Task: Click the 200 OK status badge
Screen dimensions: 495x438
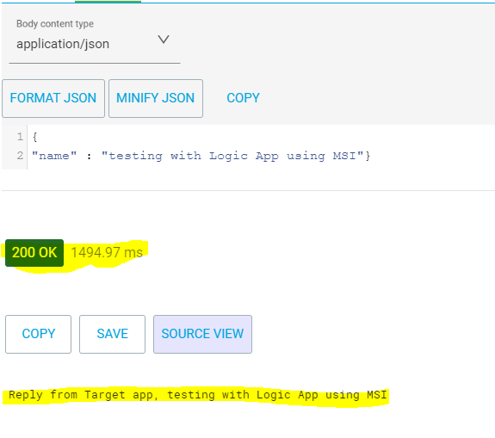Action: (34, 253)
